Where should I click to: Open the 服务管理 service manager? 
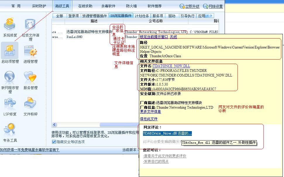[30, 80]
